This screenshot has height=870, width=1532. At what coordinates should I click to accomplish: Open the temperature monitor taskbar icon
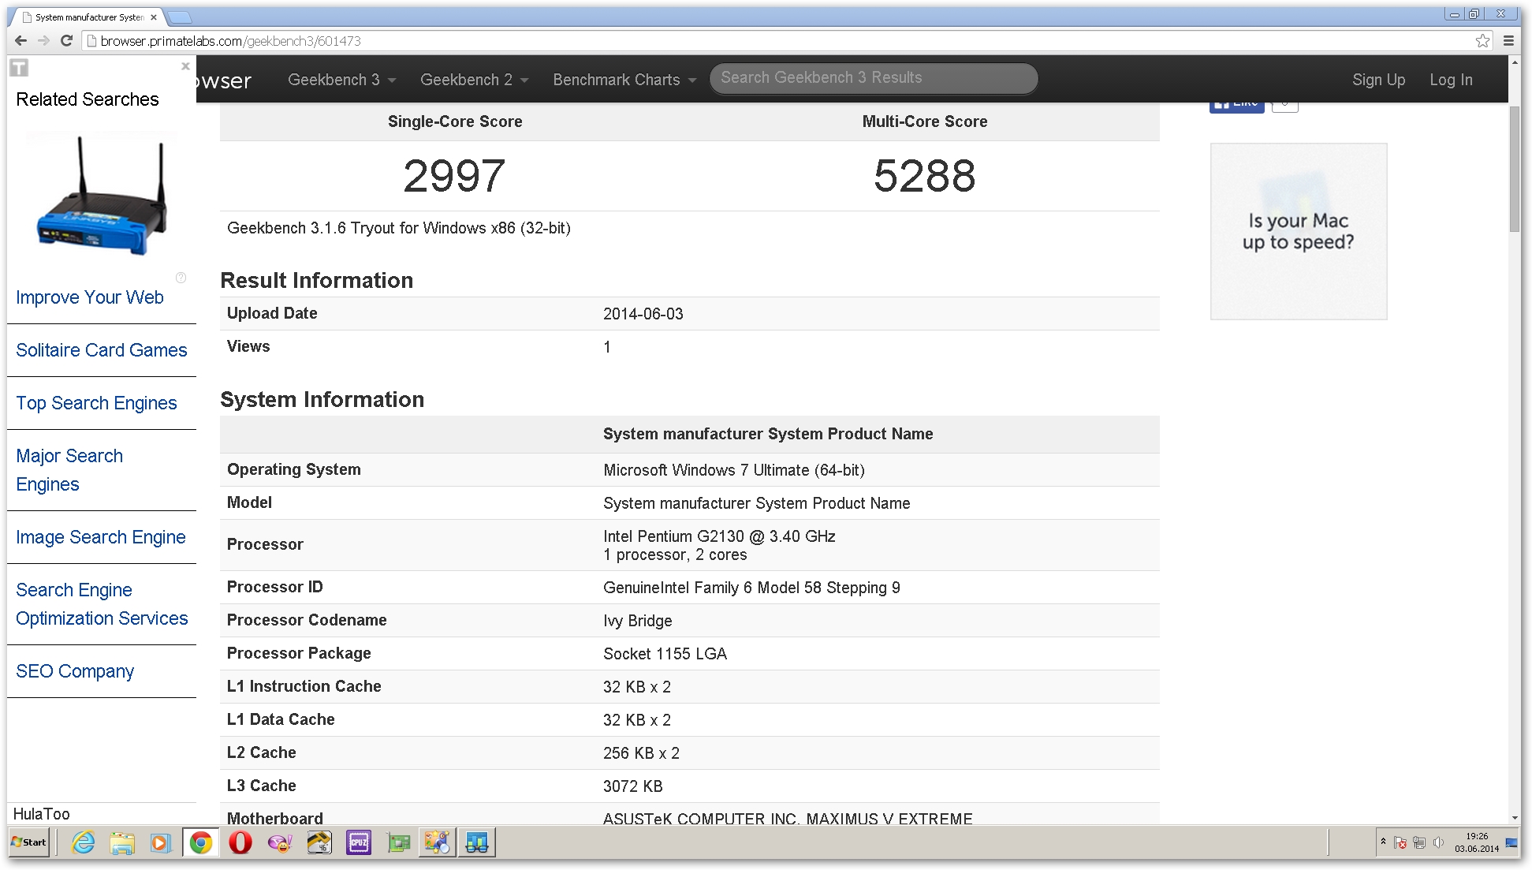point(319,843)
